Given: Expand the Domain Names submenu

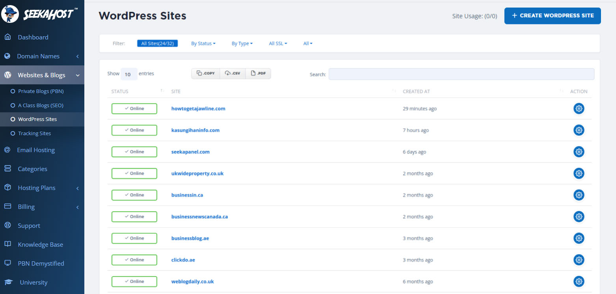Looking at the screenshot, I should tap(78, 56).
